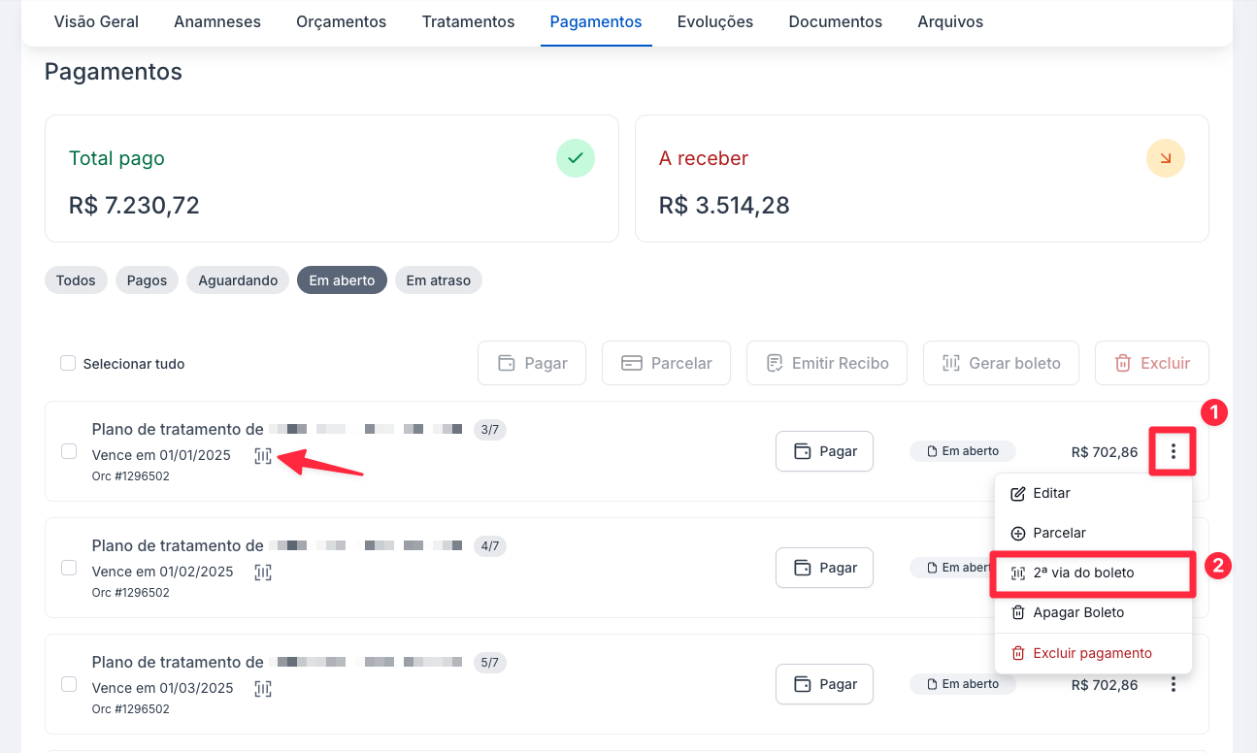Open three-dot menu for installment 5/7
Image resolution: width=1257 pixels, height=753 pixels.
1173,684
